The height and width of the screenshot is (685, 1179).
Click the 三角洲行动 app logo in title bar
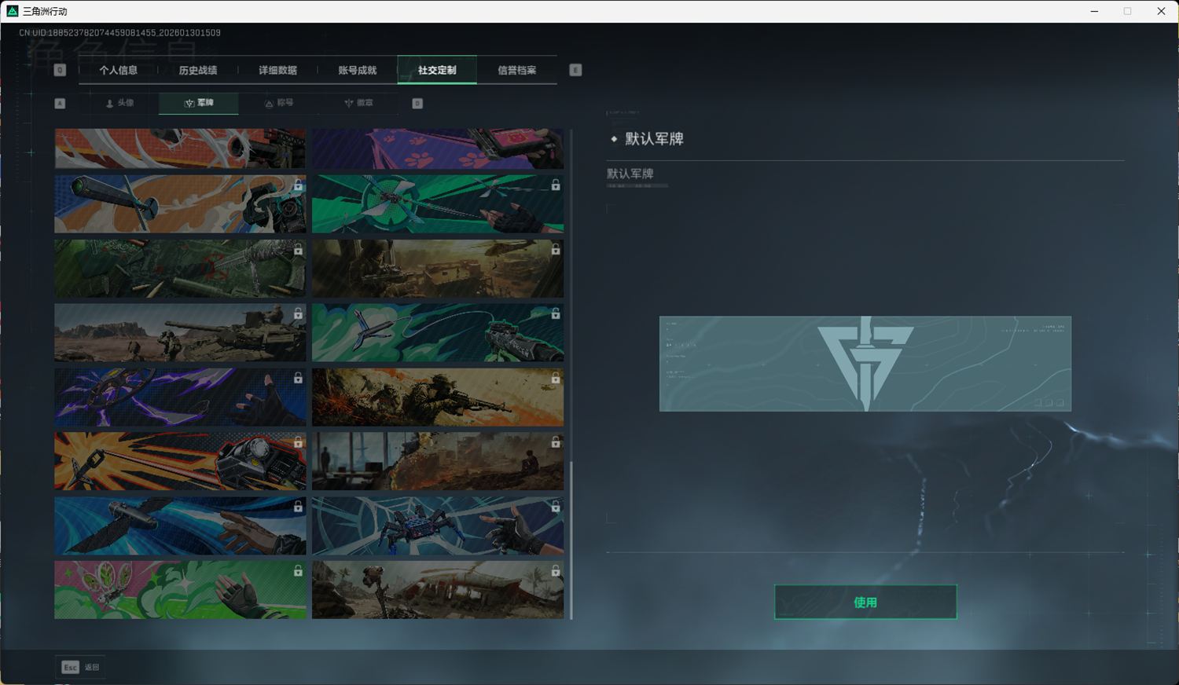tap(12, 11)
